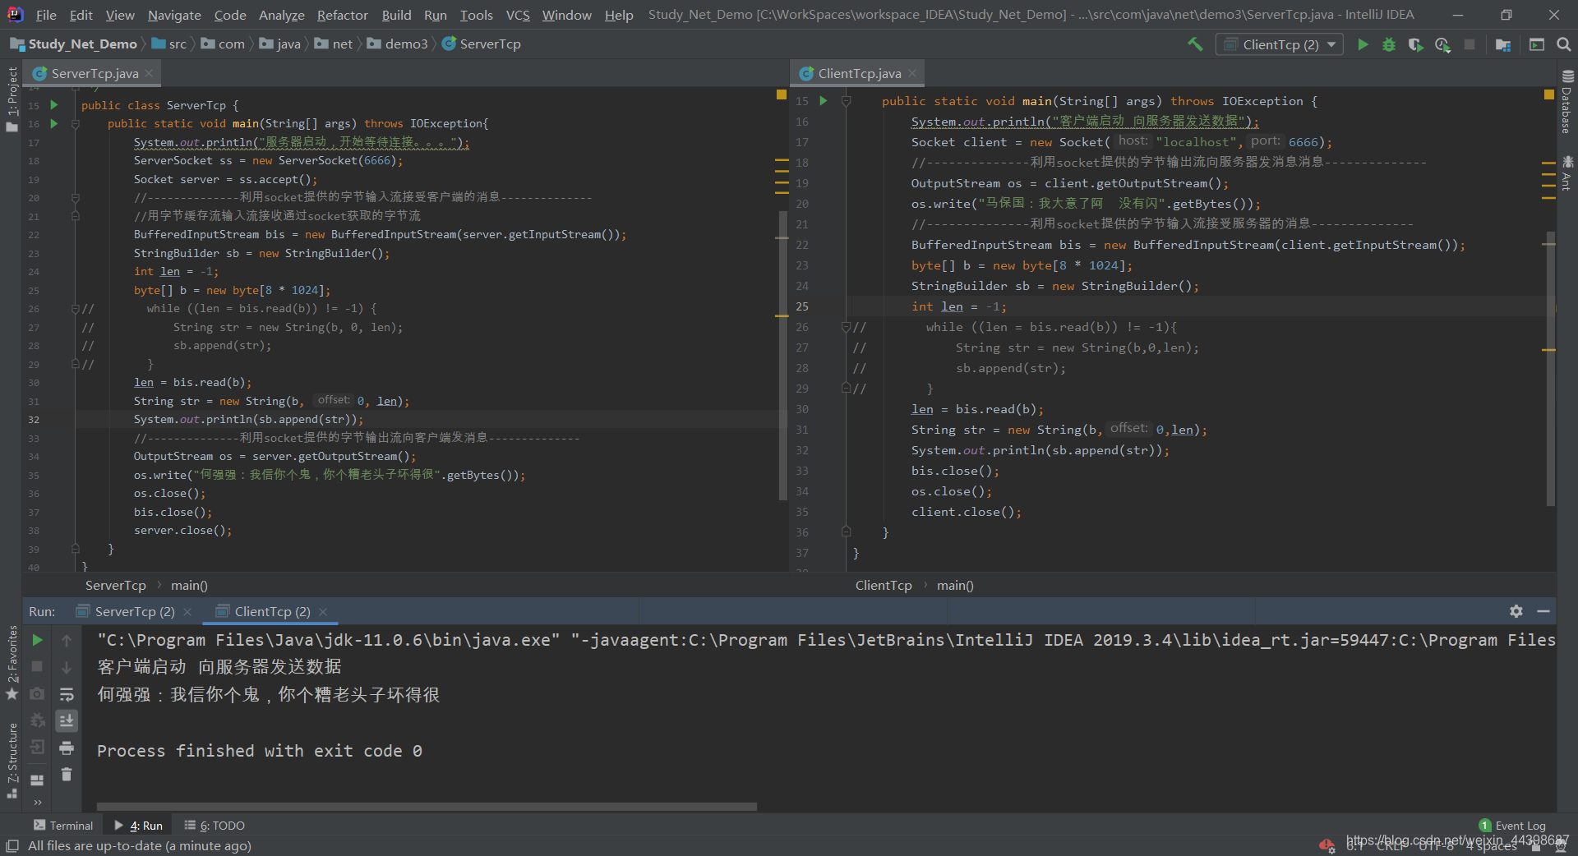Rerun program in Run panel
Image resolution: width=1578 pixels, height=856 pixels.
[x=37, y=640]
